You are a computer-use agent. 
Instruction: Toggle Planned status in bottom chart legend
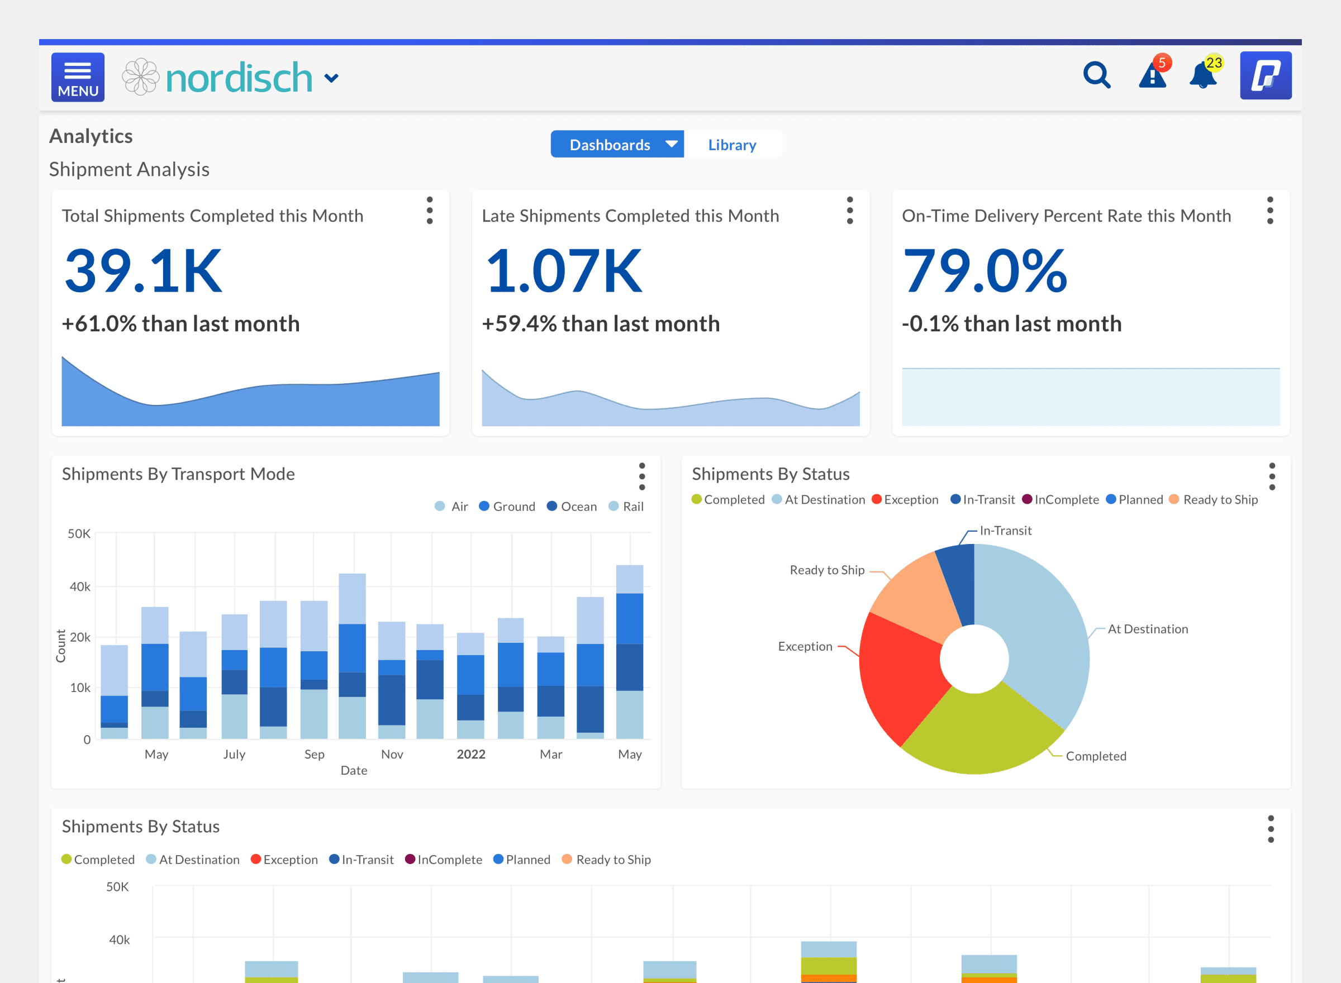pos(522,859)
